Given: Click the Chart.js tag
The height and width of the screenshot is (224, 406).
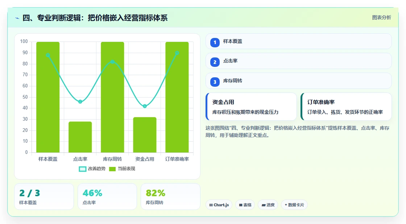Looking at the screenshot, I should [219, 205].
